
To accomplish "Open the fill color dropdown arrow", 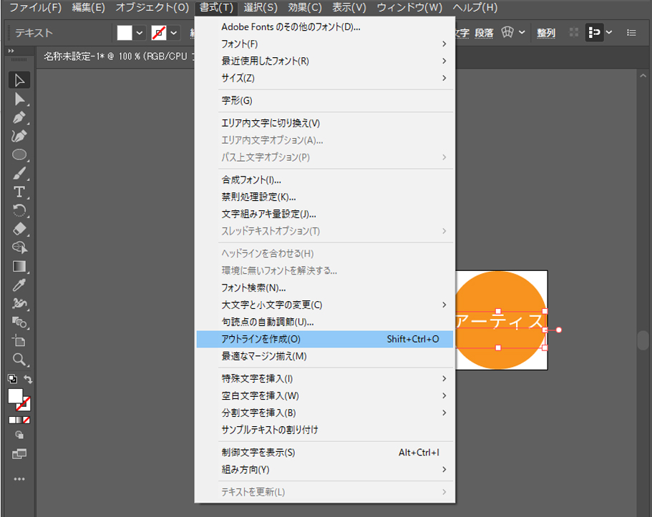I will (x=140, y=32).
